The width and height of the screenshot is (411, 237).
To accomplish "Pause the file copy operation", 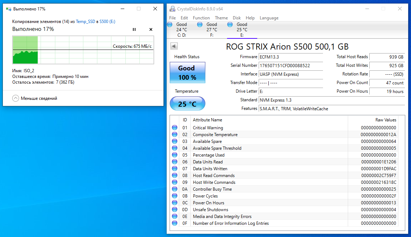I will click(x=134, y=29).
